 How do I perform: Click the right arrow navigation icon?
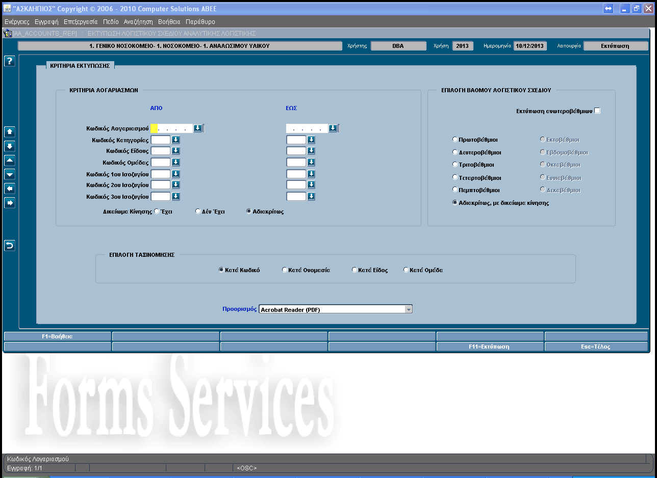point(10,203)
